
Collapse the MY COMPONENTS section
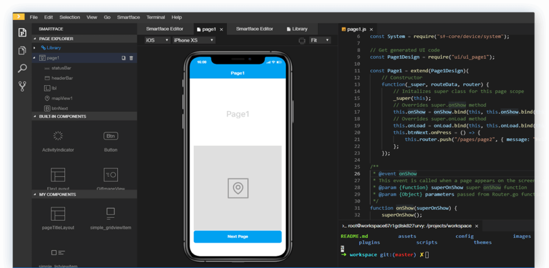(35, 195)
